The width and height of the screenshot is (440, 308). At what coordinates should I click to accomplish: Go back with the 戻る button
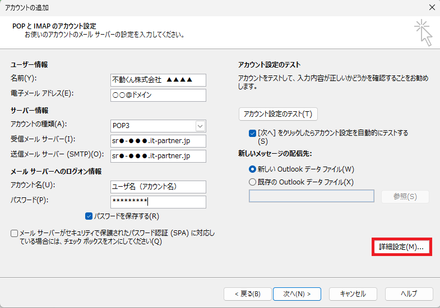[x=247, y=293]
